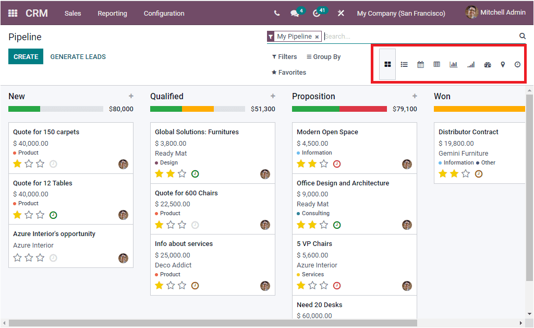
Task: Switch to the Map view
Action: point(502,64)
